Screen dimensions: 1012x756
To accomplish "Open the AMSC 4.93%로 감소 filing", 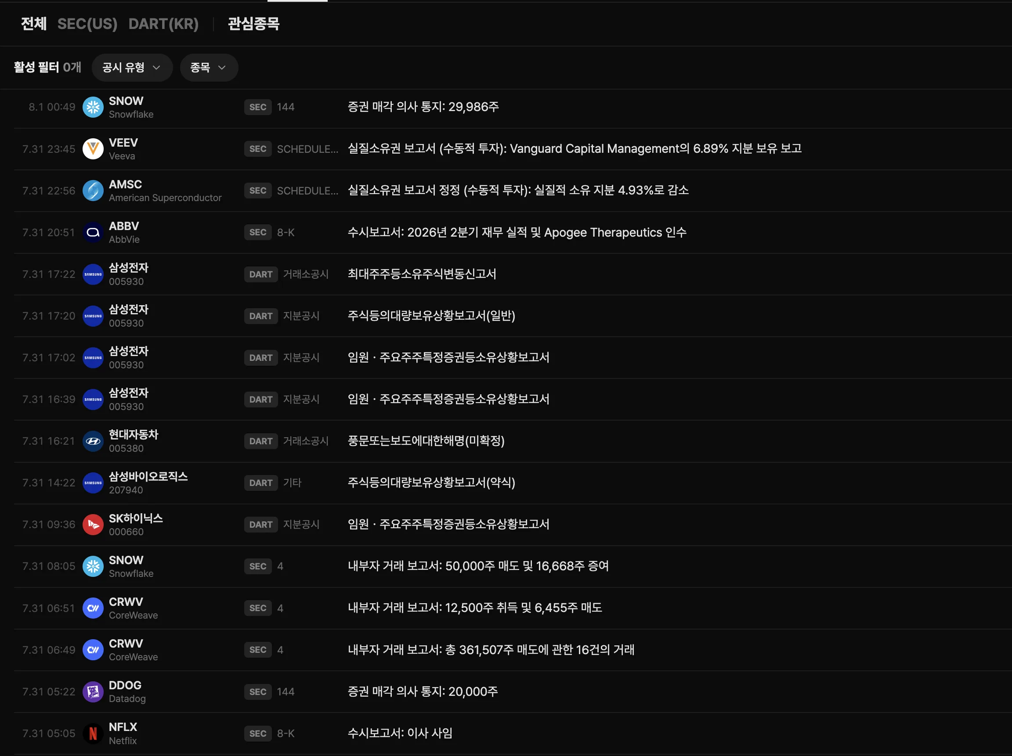I will click(518, 190).
